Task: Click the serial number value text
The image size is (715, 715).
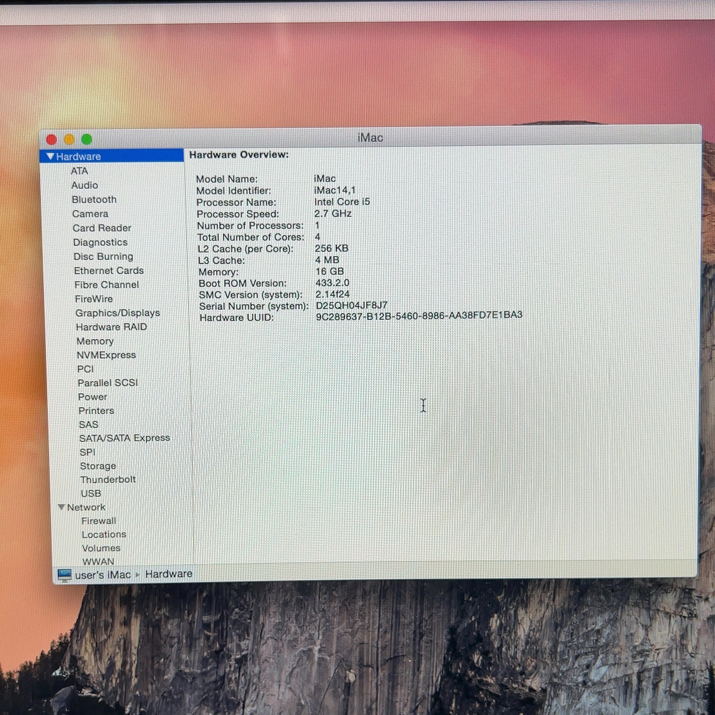Action: (x=352, y=306)
